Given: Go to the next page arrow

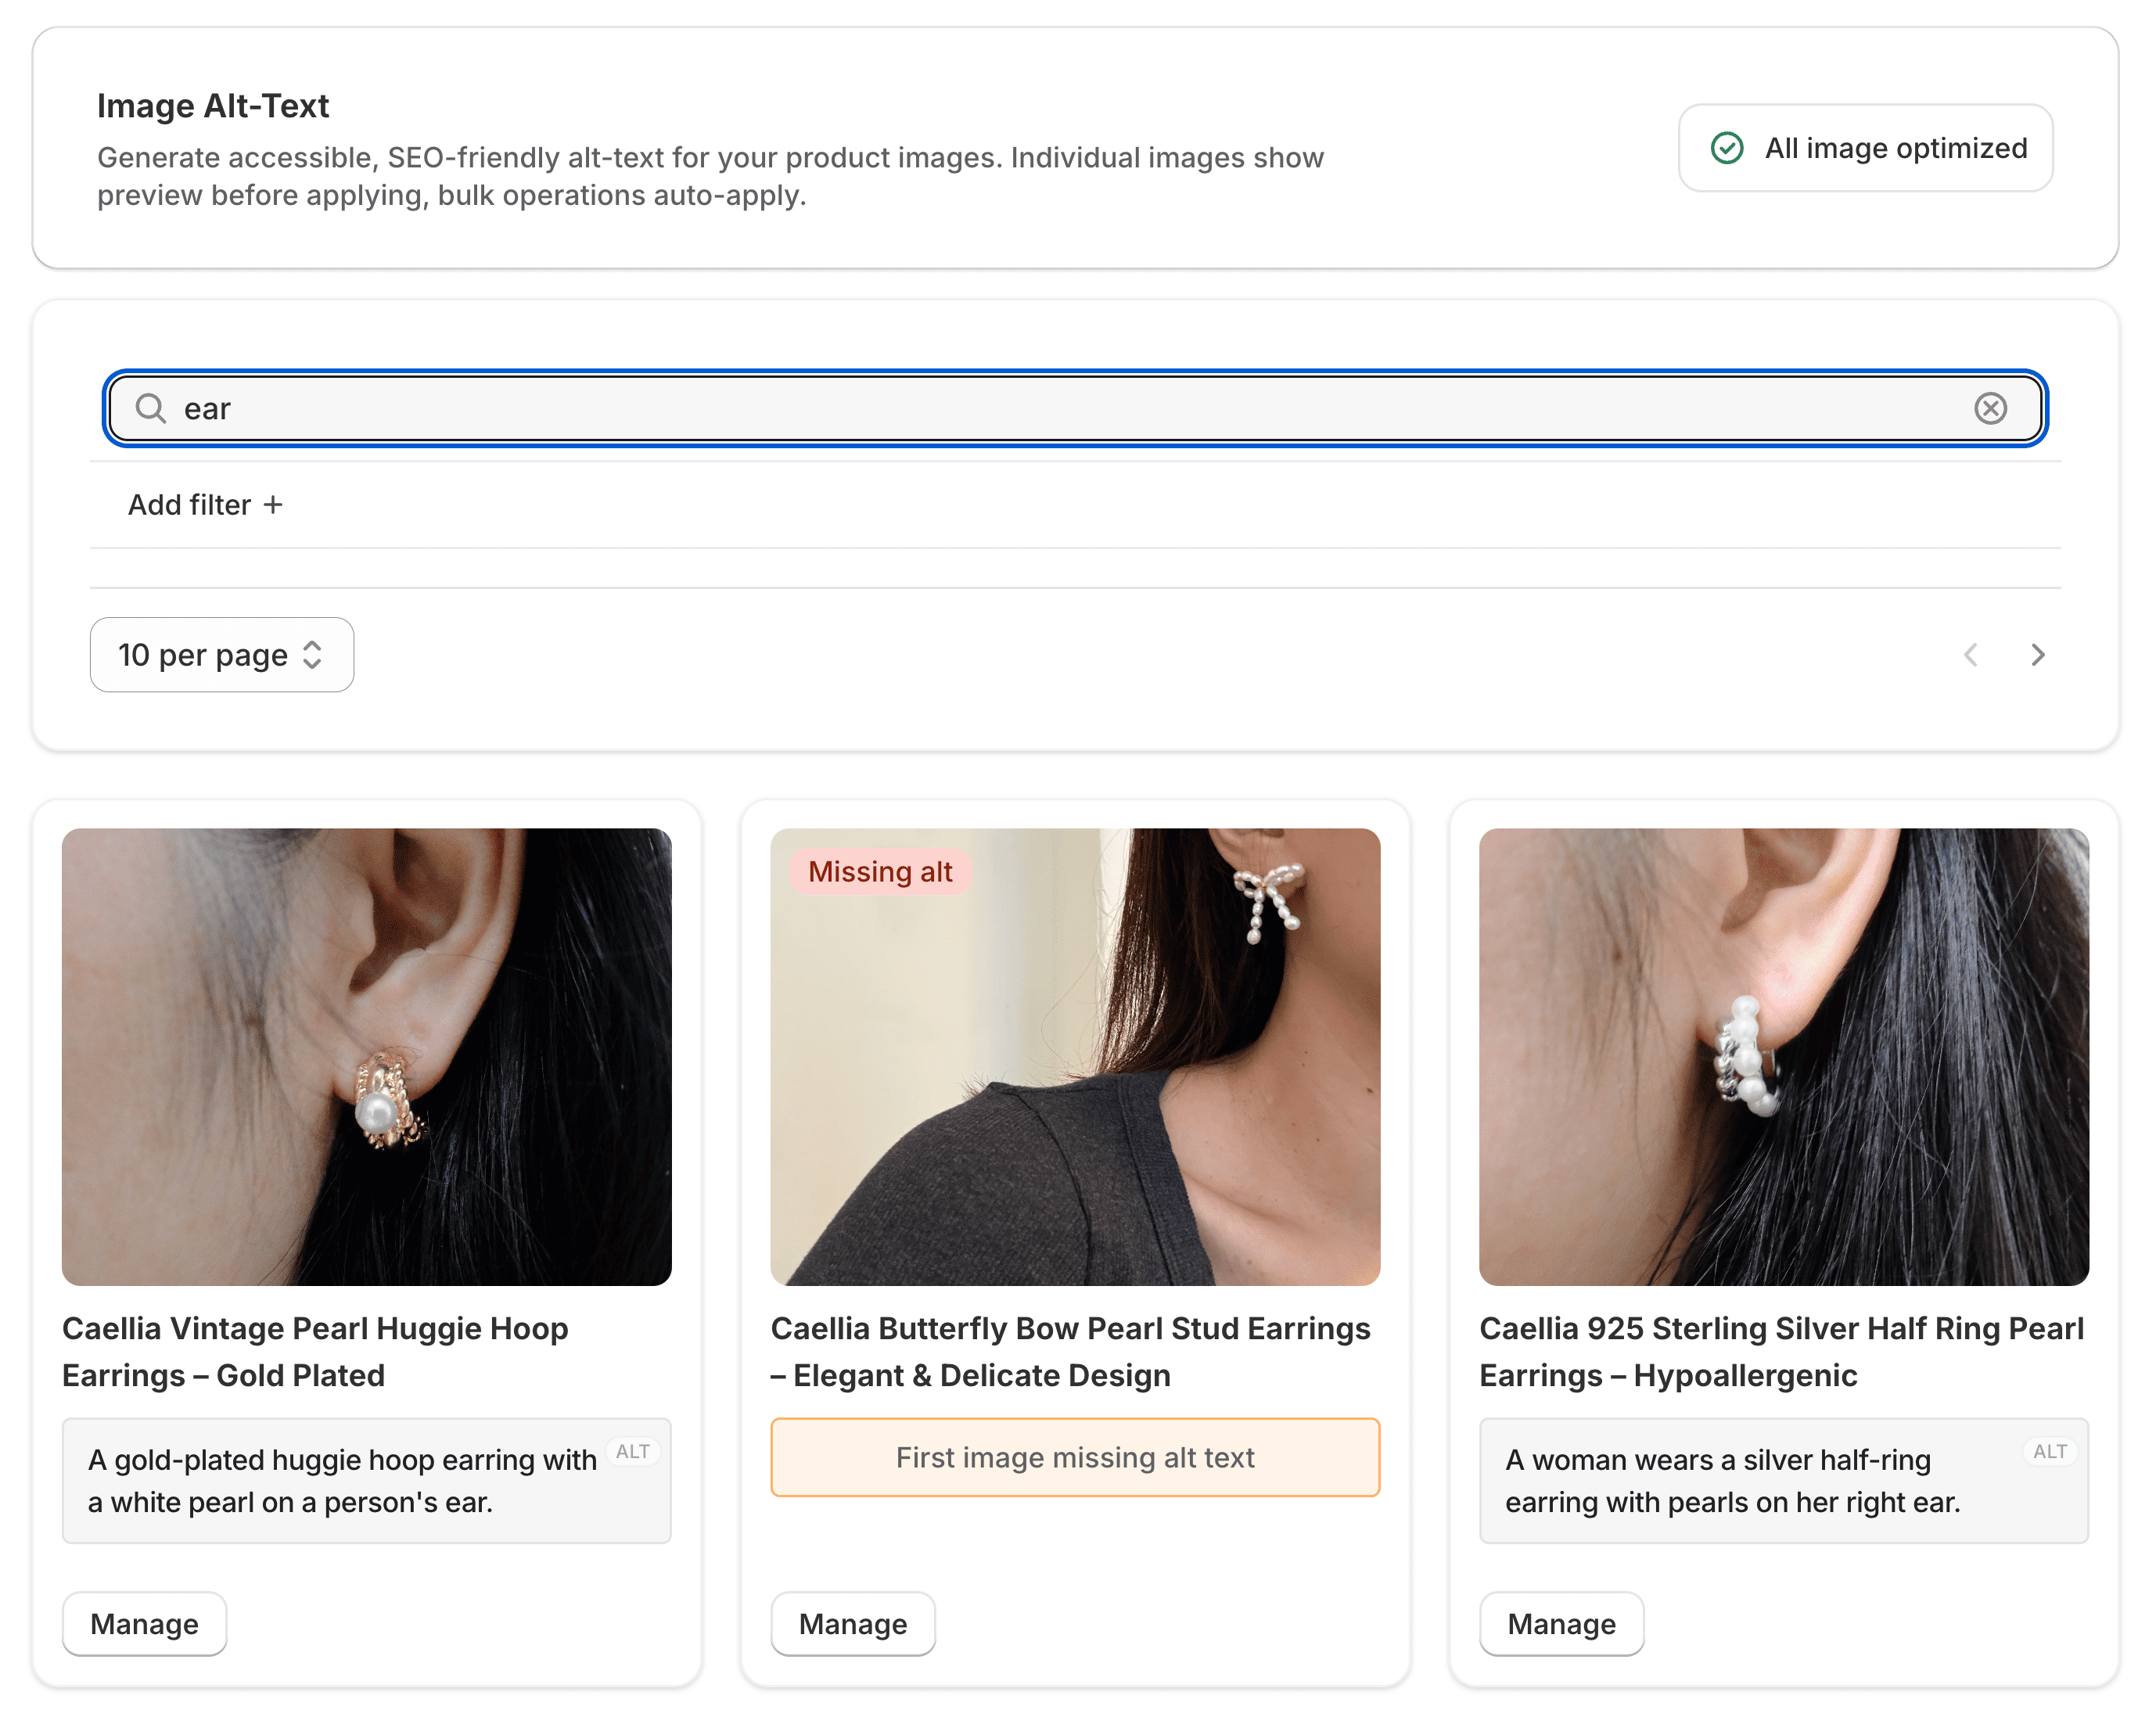Looking at the screenshot, I should pyautogui.click(x=2037, y=655).
